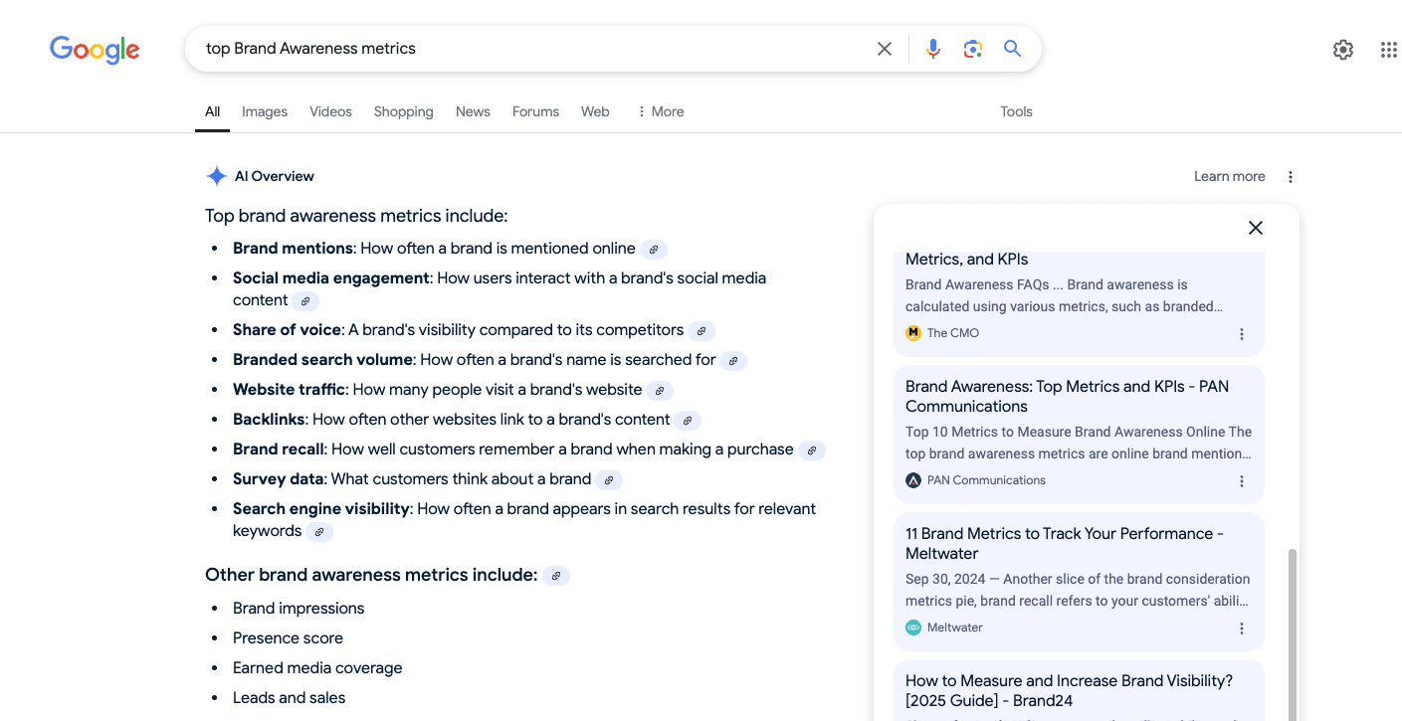Open AI Overview three-dot options menu
The height and width of the screenshot is (721, 1402).
(x=1290, y=177)
